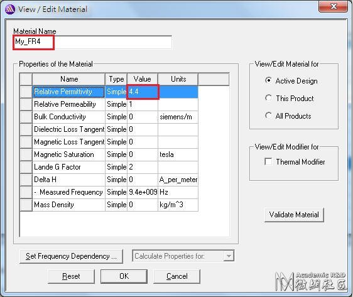Image resolution: width=353 pixels, height=297 pixels.
Task: Open Set Frequency Dependency dialog
Action: (x=71, y=256)
